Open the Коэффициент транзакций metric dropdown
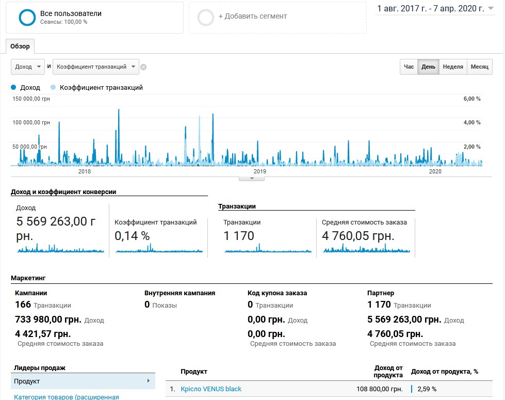The image size is (505, 400). 95,67
